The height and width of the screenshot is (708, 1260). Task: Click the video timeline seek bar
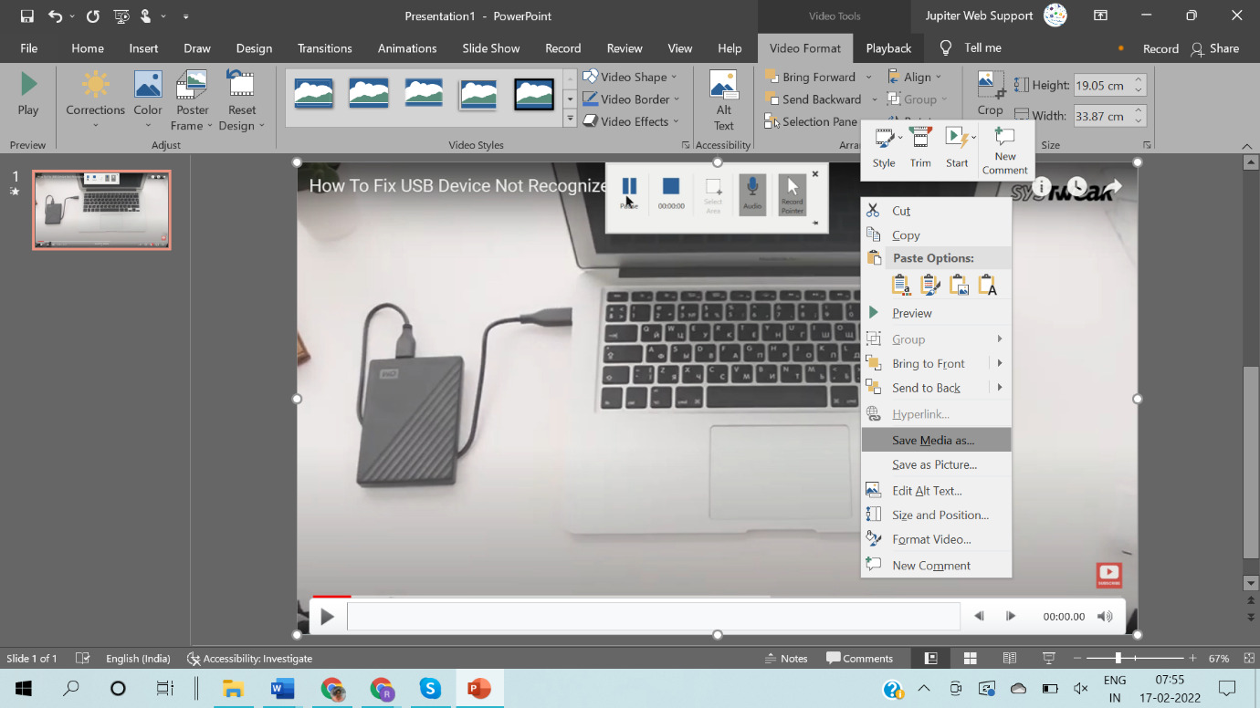click(x=653, y=616)
